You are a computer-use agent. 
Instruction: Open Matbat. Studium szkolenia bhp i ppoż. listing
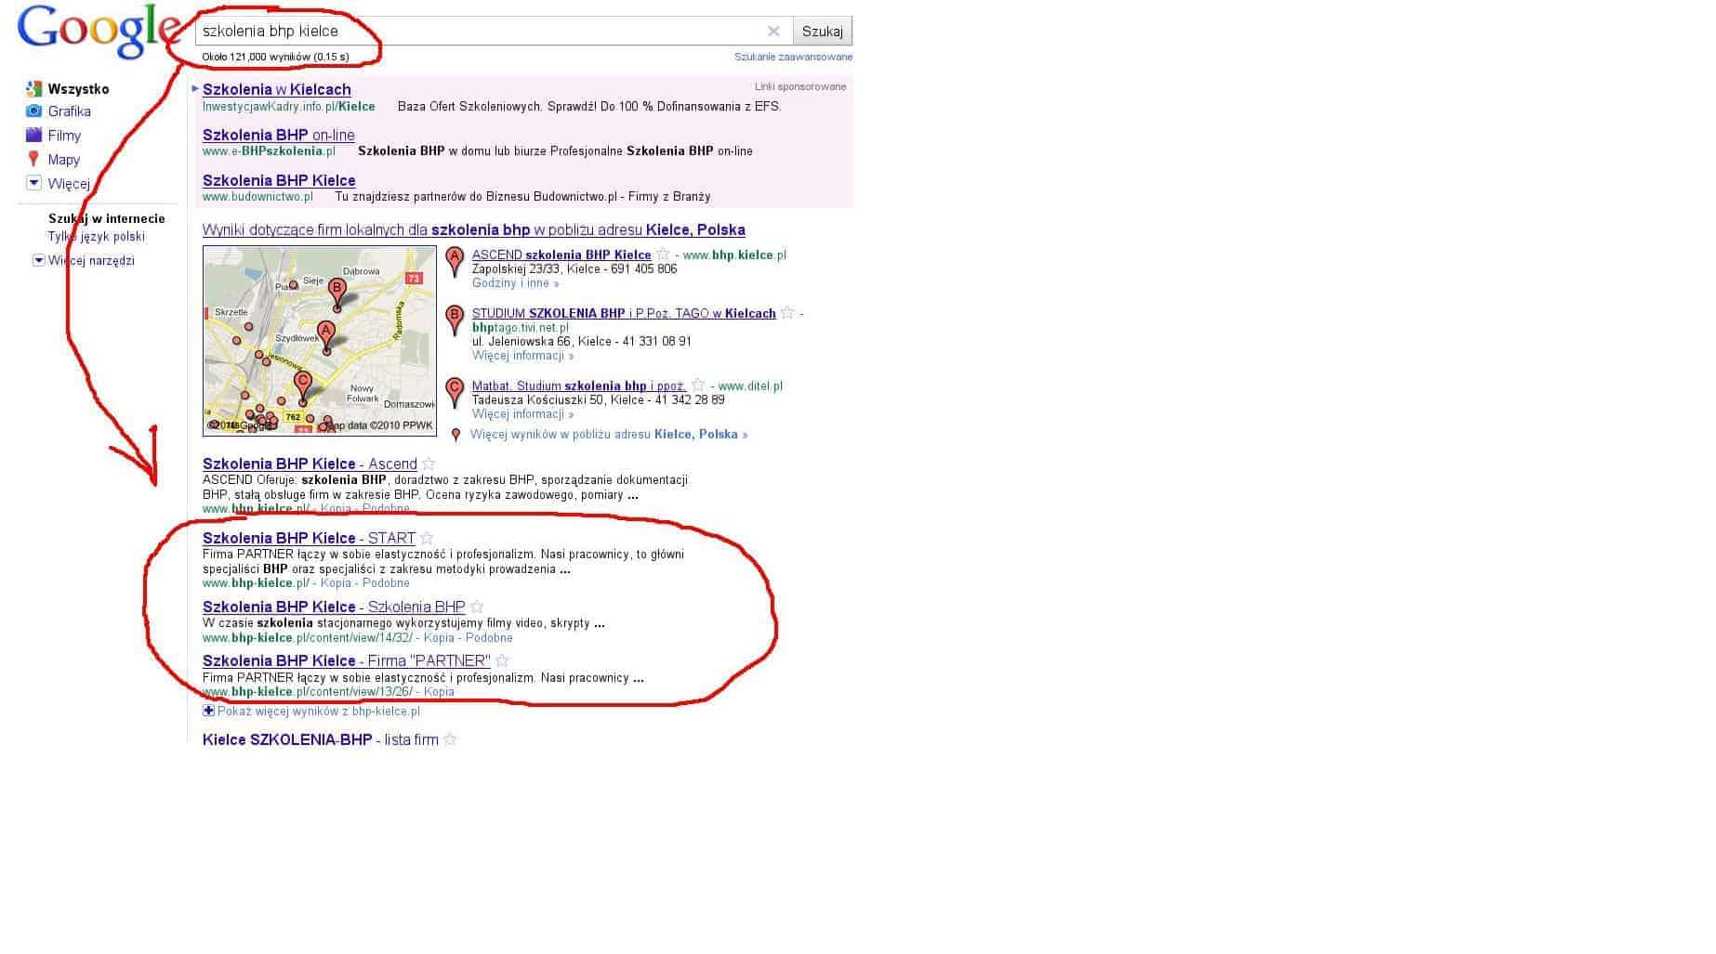click(579, 386)
